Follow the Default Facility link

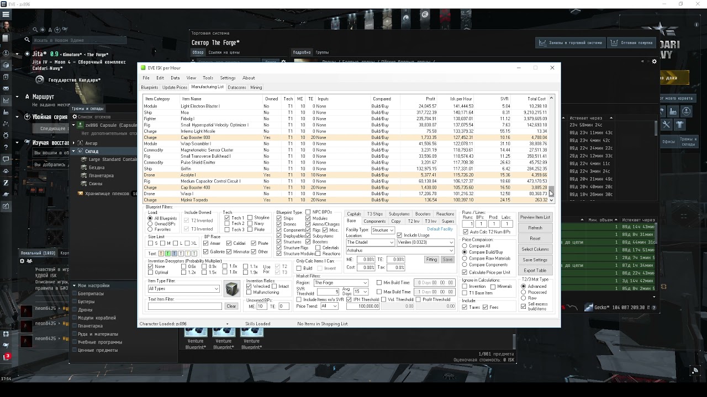pos(440,229)
